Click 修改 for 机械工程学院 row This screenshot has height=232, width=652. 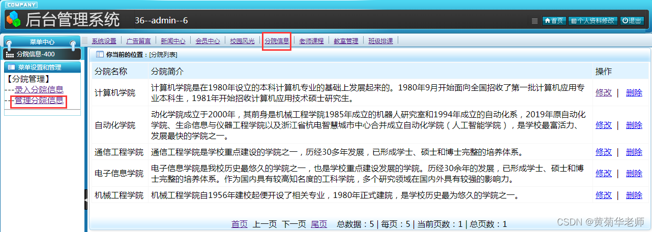tap(604, 195)
